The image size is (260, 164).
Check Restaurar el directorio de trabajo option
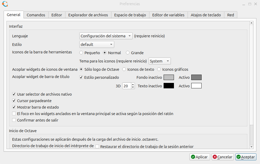click(x=97, y=146)
